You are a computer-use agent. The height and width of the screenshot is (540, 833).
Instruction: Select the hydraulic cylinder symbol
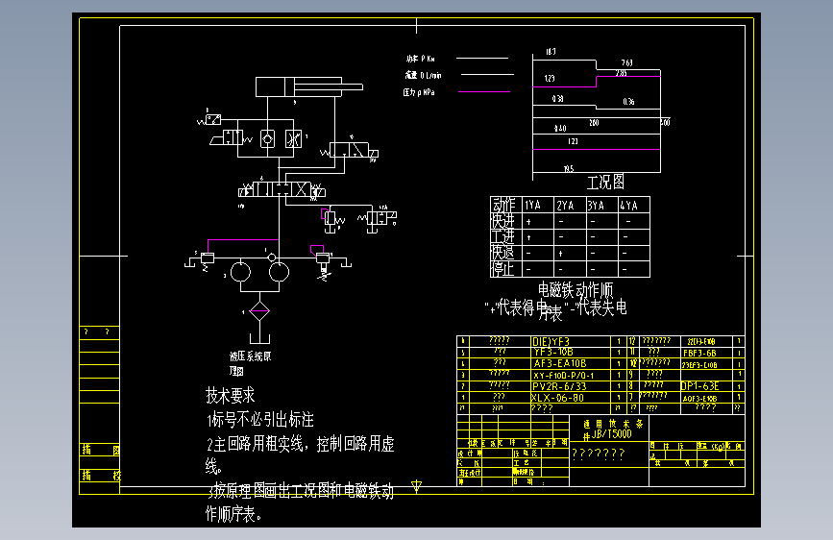pos(309,86)
